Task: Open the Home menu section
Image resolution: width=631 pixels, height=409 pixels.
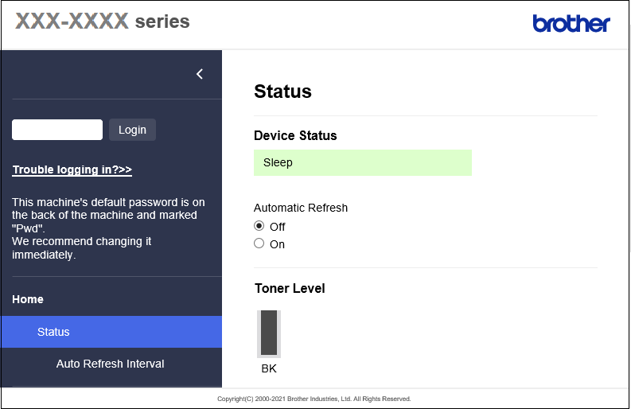Action: pyautogui.click(x=28, y=299)
